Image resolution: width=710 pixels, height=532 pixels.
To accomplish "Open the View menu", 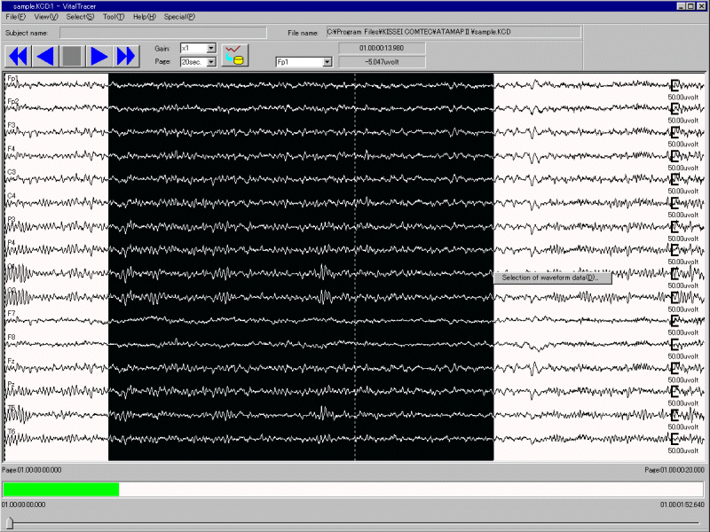I will pos(45,17).
